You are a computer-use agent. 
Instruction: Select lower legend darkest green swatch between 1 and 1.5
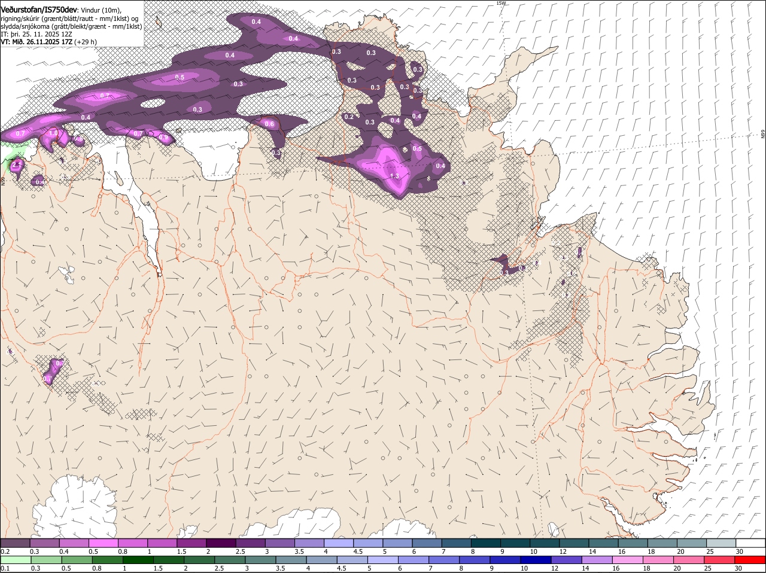pos(138,560)
